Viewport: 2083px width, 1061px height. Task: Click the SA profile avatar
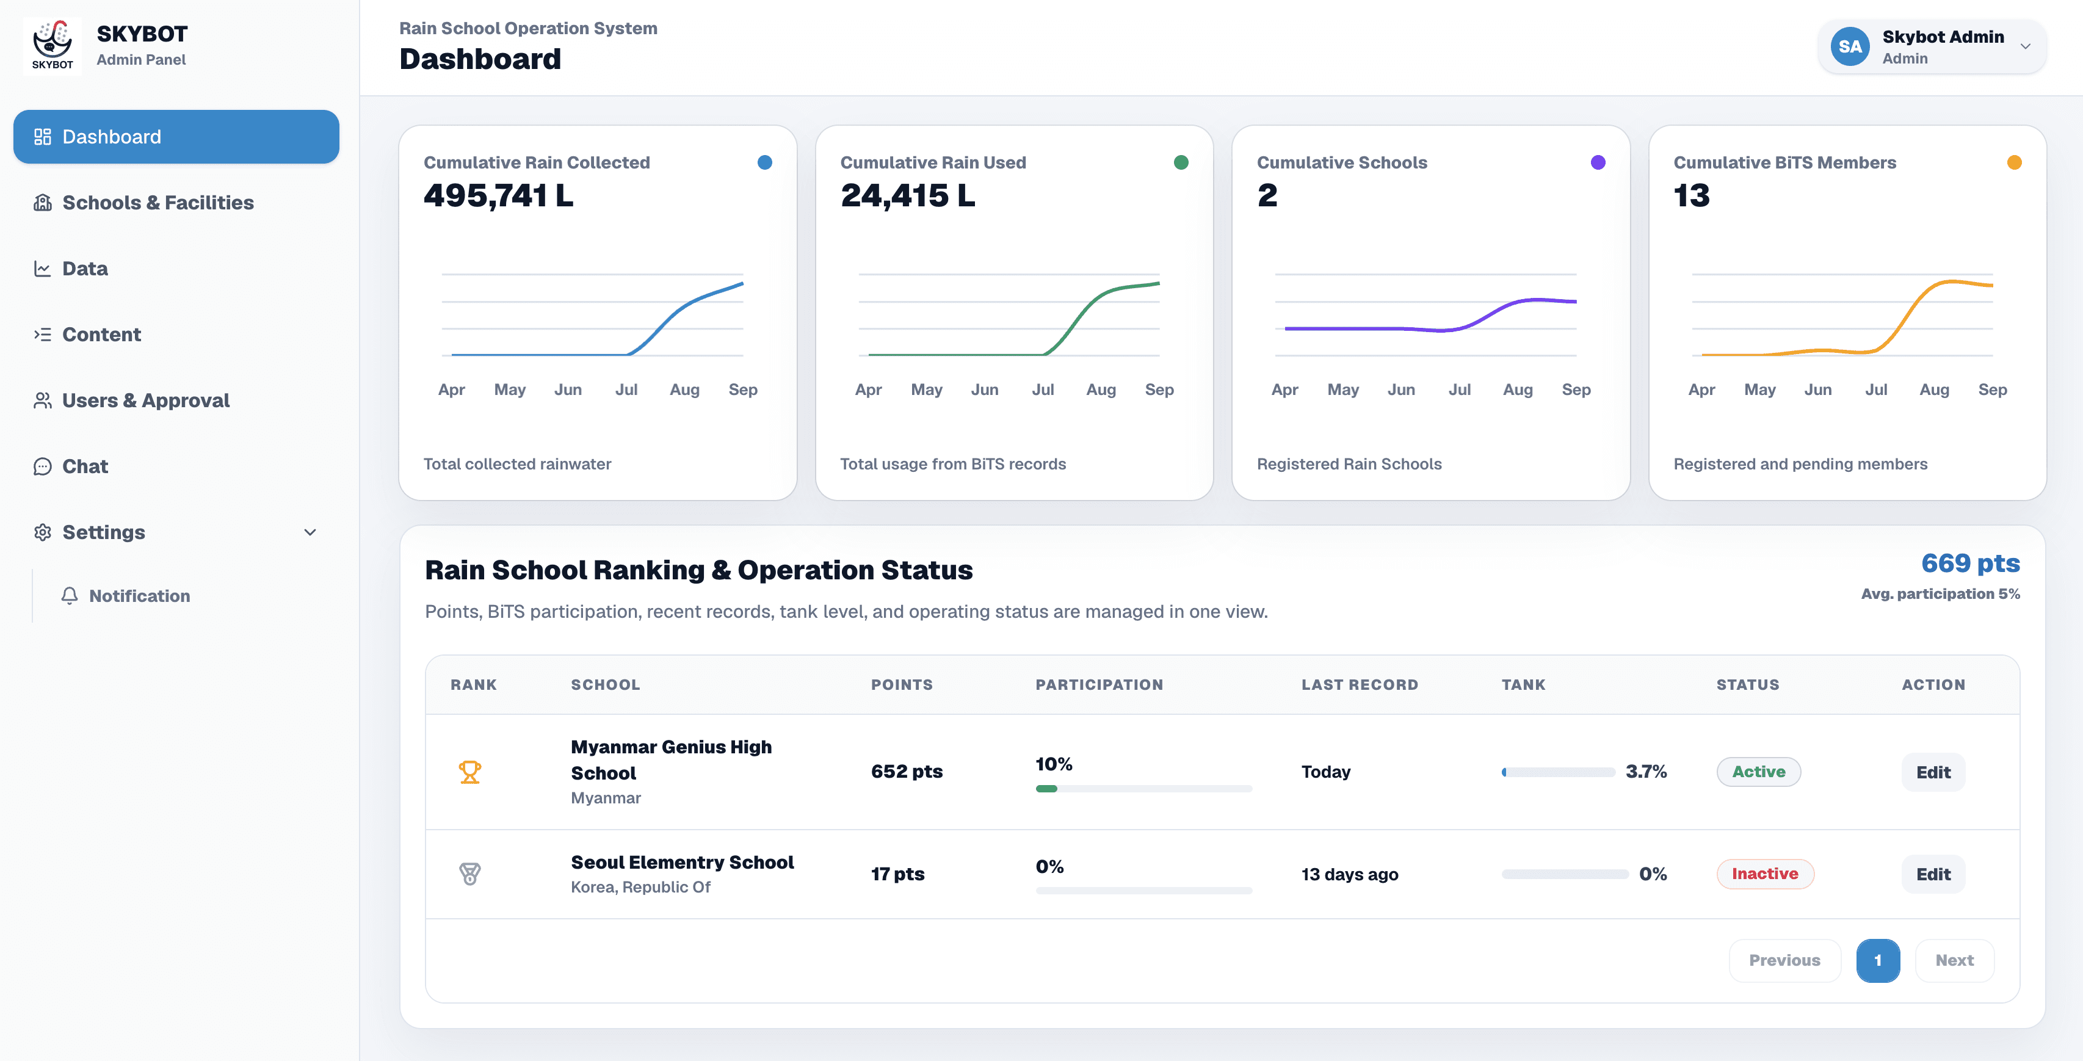[x=1850, y=47]
